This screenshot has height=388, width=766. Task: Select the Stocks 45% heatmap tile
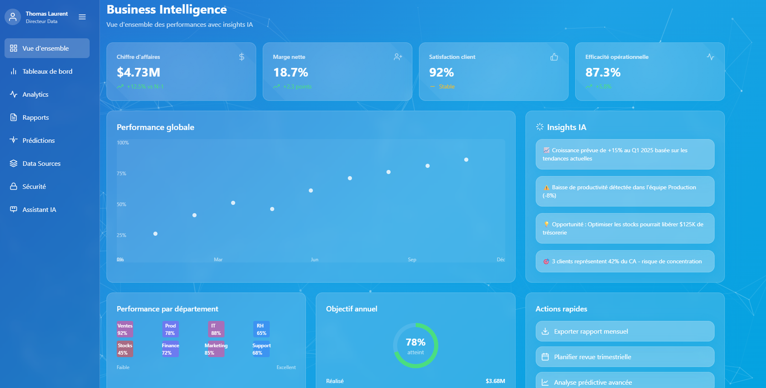pos(125,349)
